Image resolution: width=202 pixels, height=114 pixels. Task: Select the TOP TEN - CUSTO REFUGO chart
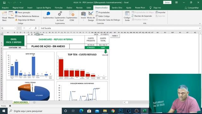click(x=82, y=66)
